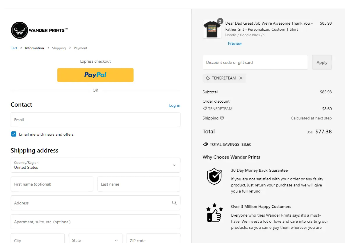This screenshot has width=345, height=243.
Task: Go back to Cart via breadcrumb
Action: [x=14, y=48]
